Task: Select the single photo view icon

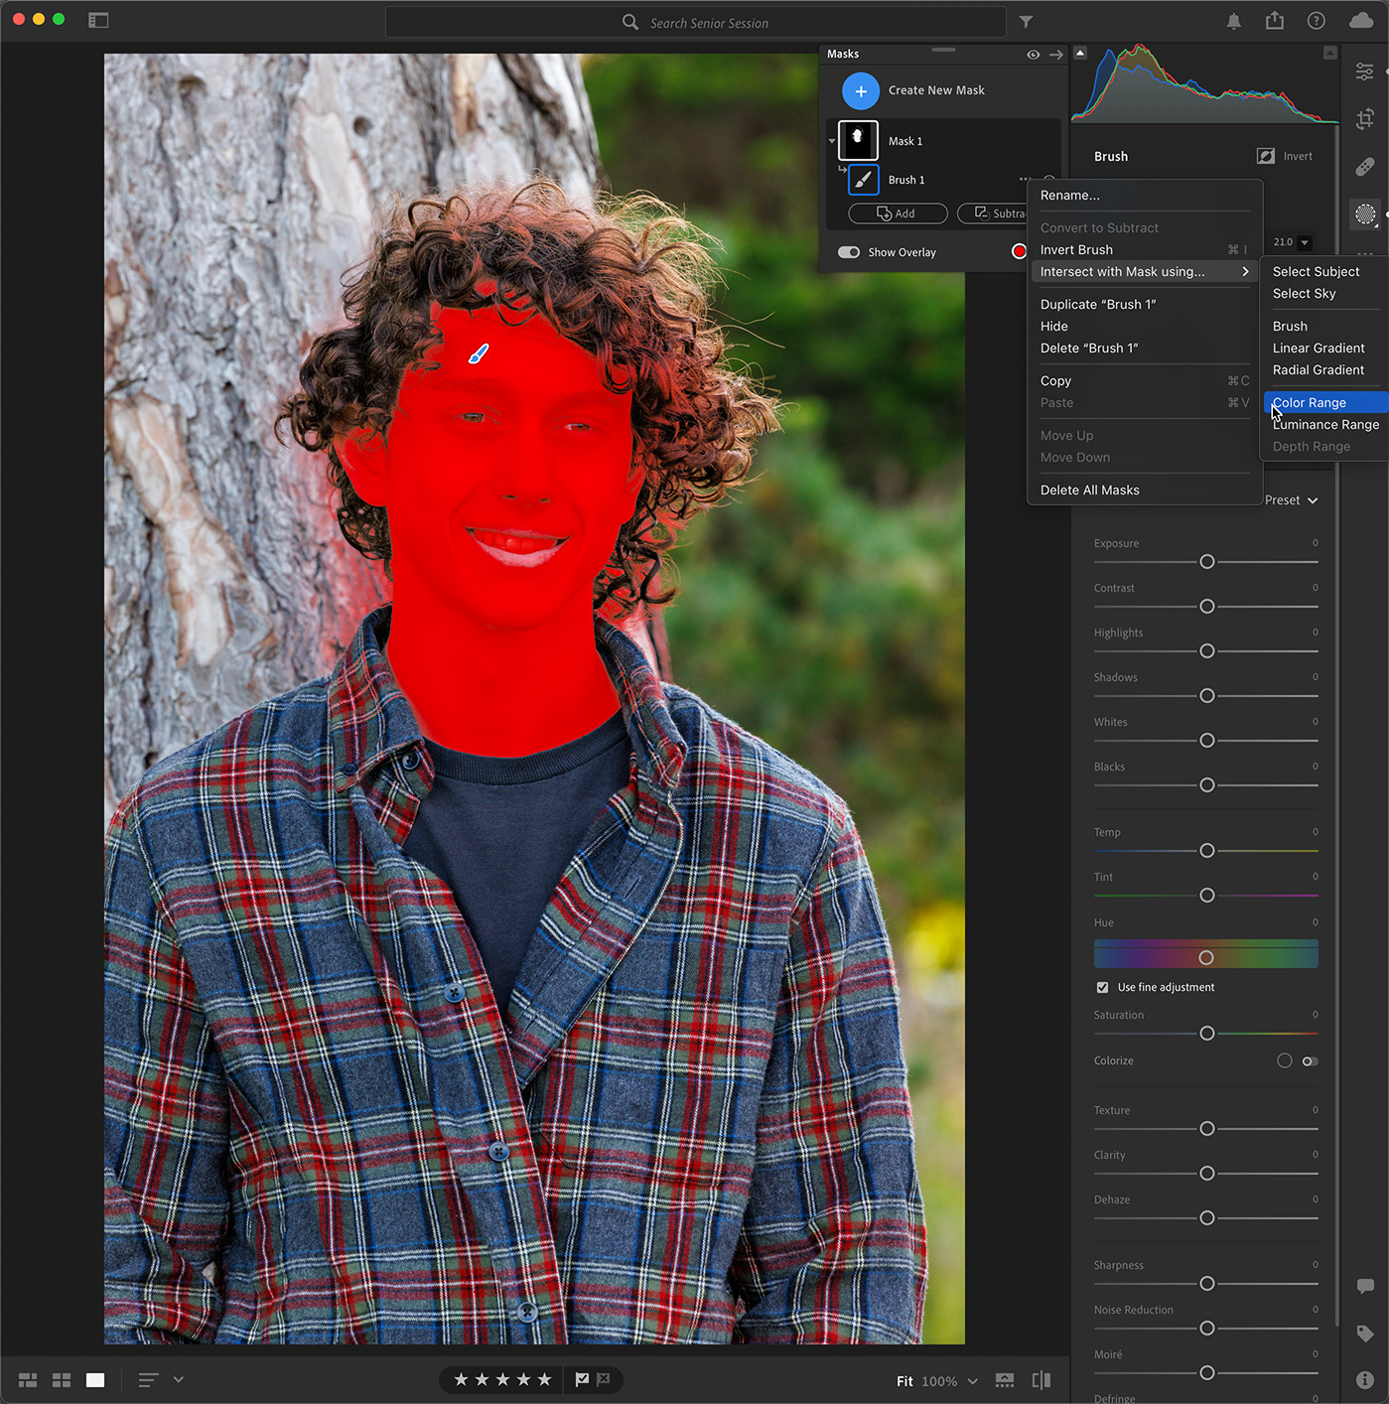Action: pyautogui.click(x=95, y=1379)
